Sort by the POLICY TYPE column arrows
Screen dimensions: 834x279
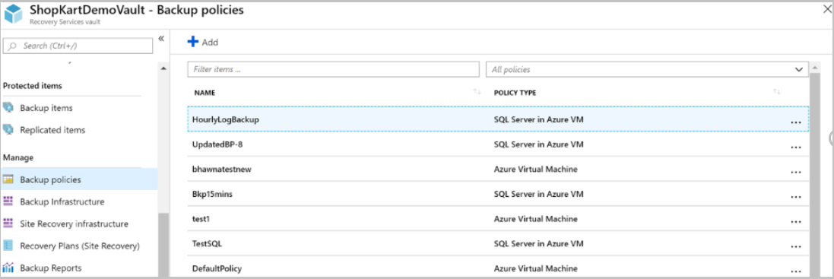(777, 93)
